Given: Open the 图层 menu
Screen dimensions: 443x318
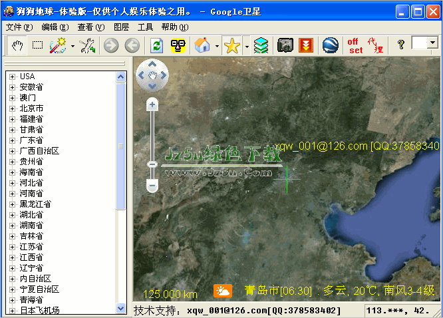Looking at the screenshot, I should tap(121, 27).
